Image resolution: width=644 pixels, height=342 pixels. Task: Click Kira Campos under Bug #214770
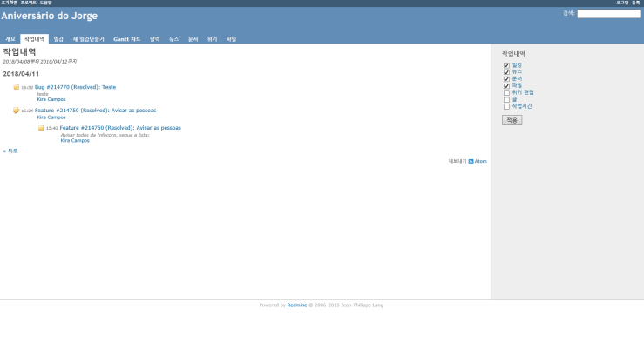point(51,100)
